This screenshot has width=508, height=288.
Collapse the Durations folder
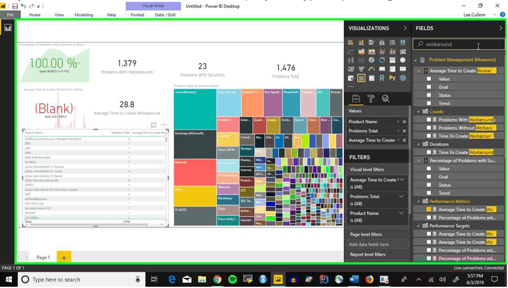pos(418,144)
